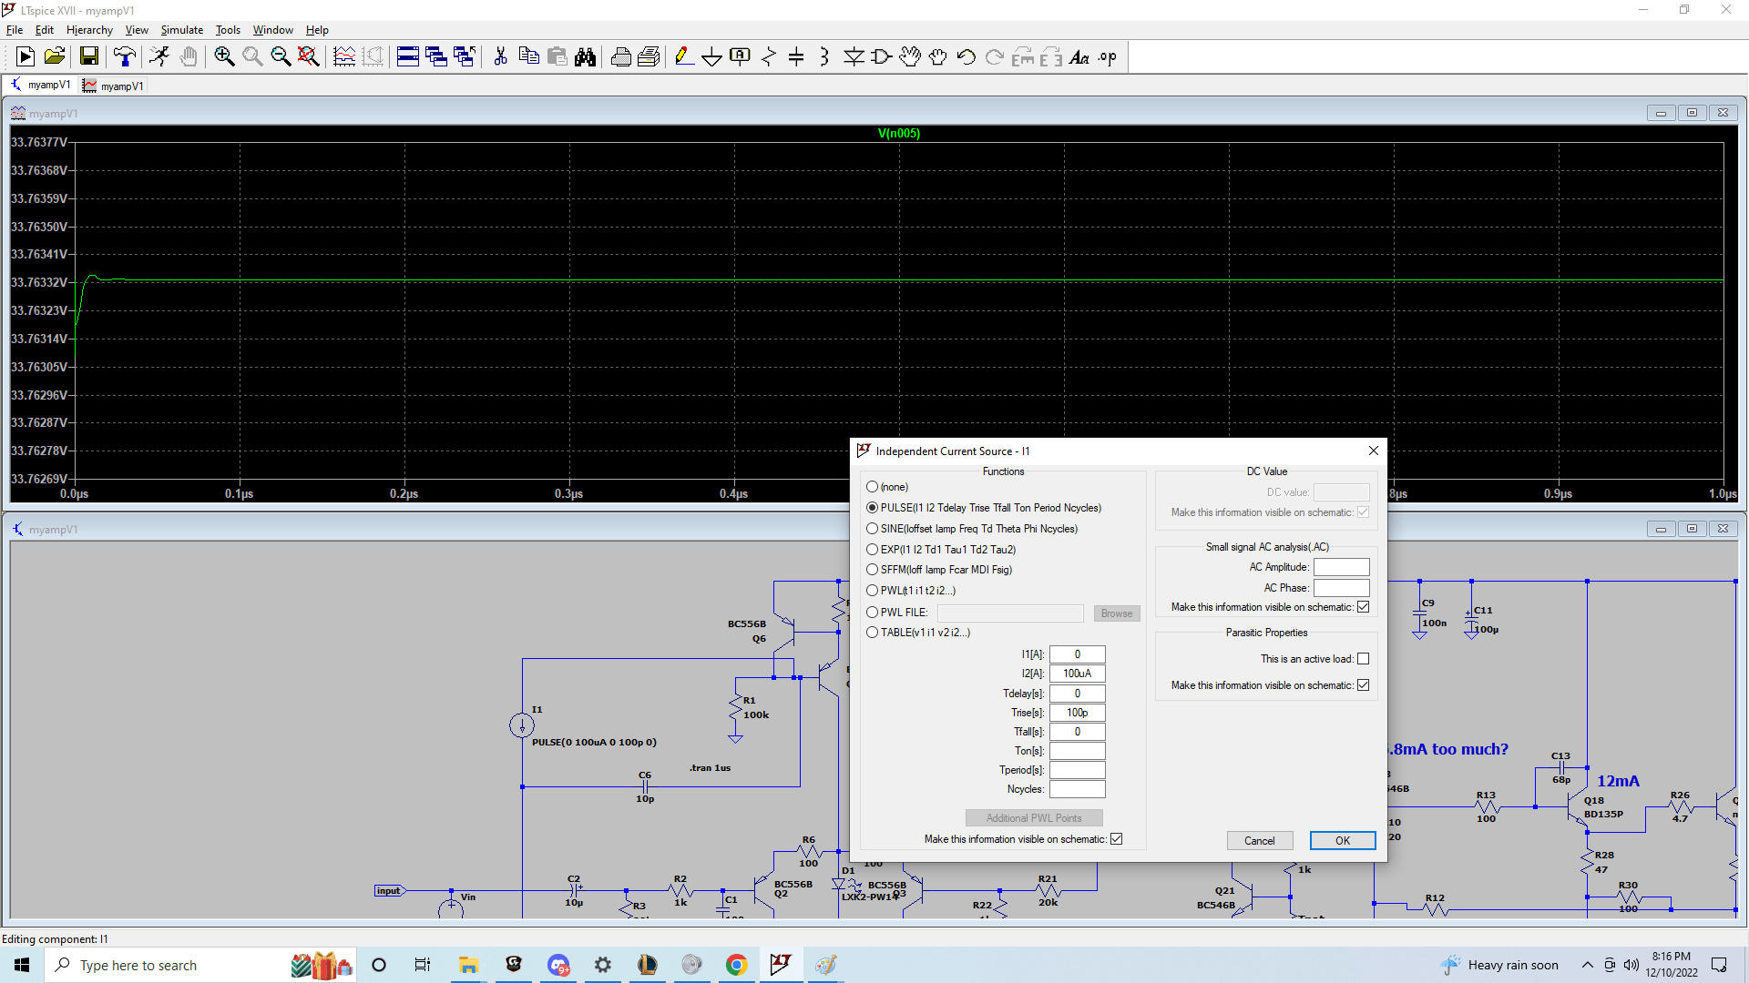The height and width of the screenshot is (983, 1749).
Task: Click the .tran 1us directive on schematic
Action: [711, 768]
